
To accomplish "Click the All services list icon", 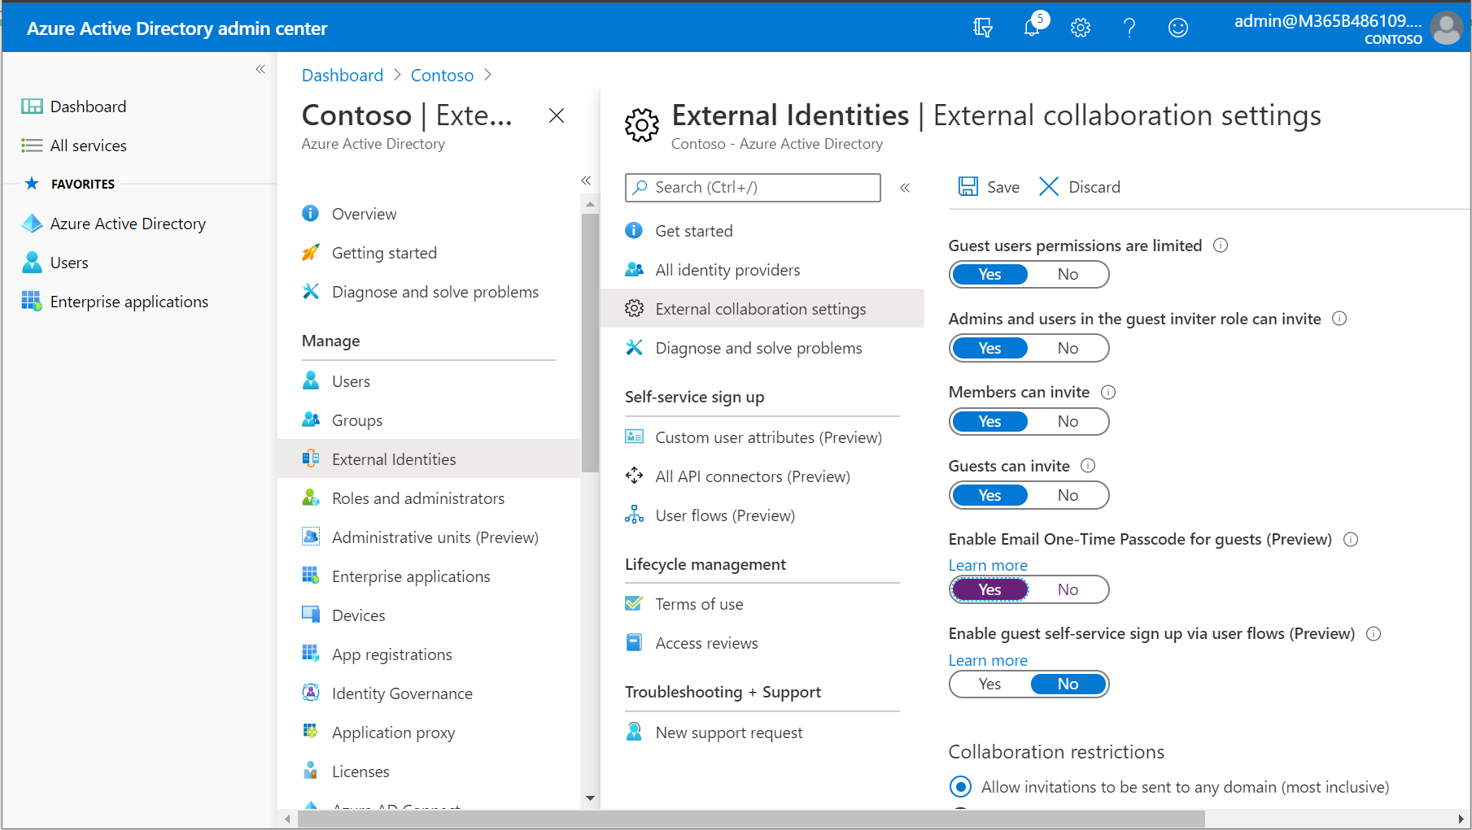I will click(32, 146).
